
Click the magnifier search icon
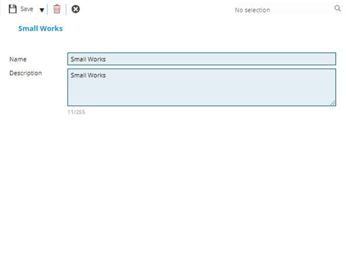(x=337, y=9)
